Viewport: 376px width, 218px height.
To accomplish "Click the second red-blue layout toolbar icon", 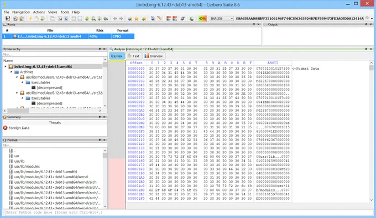I will click(175, 18).
